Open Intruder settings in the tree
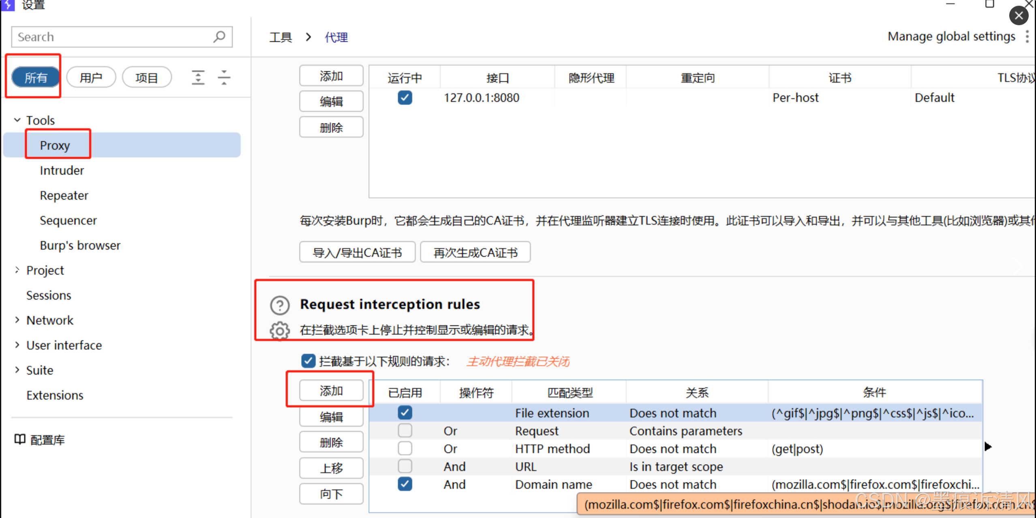1036x518 pixels. click(62, 170)
